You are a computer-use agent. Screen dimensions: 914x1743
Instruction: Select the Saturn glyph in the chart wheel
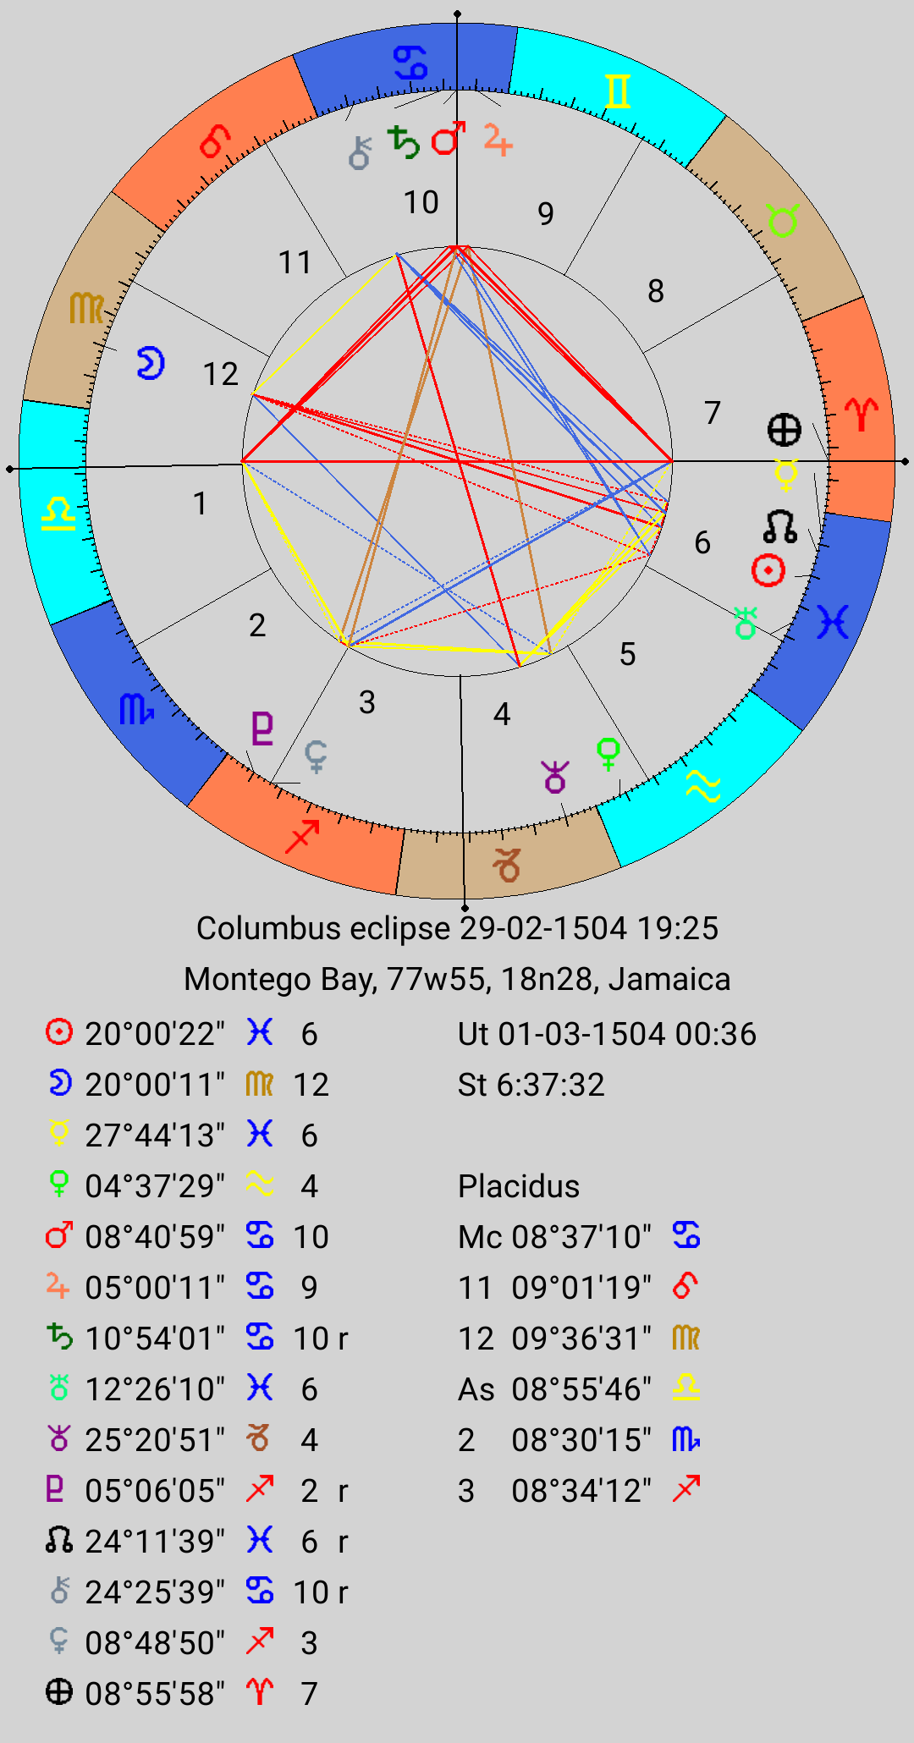tap(404, 142)
